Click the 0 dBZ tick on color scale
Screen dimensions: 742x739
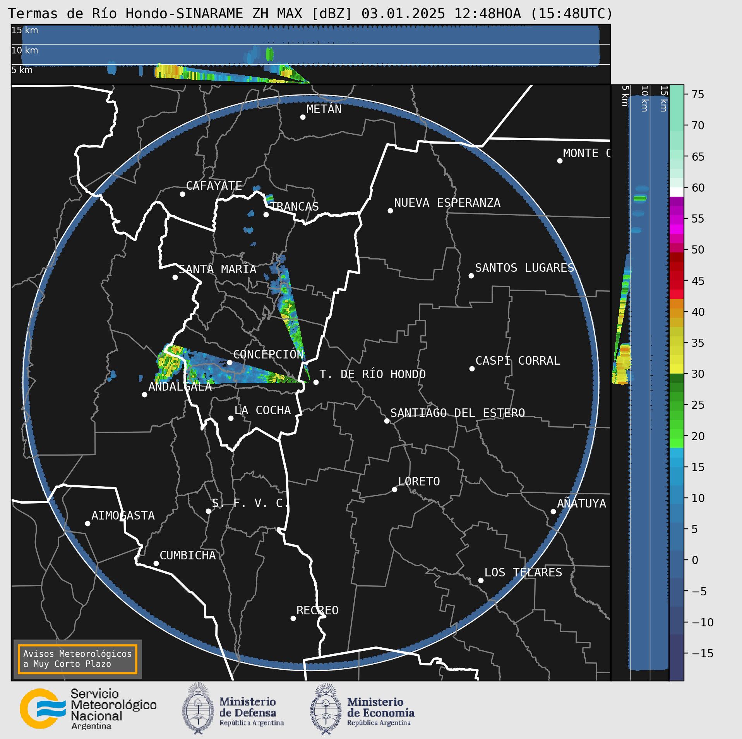[695, 560]
